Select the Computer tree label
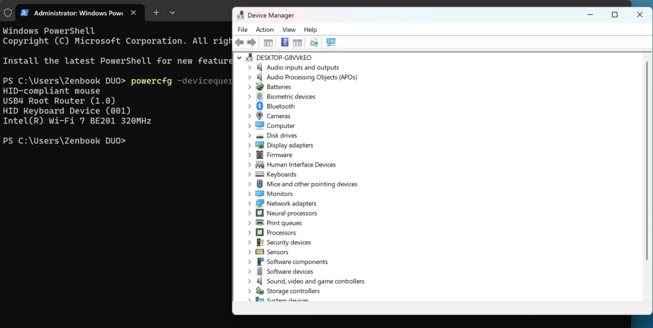 (x=281, y=125)
